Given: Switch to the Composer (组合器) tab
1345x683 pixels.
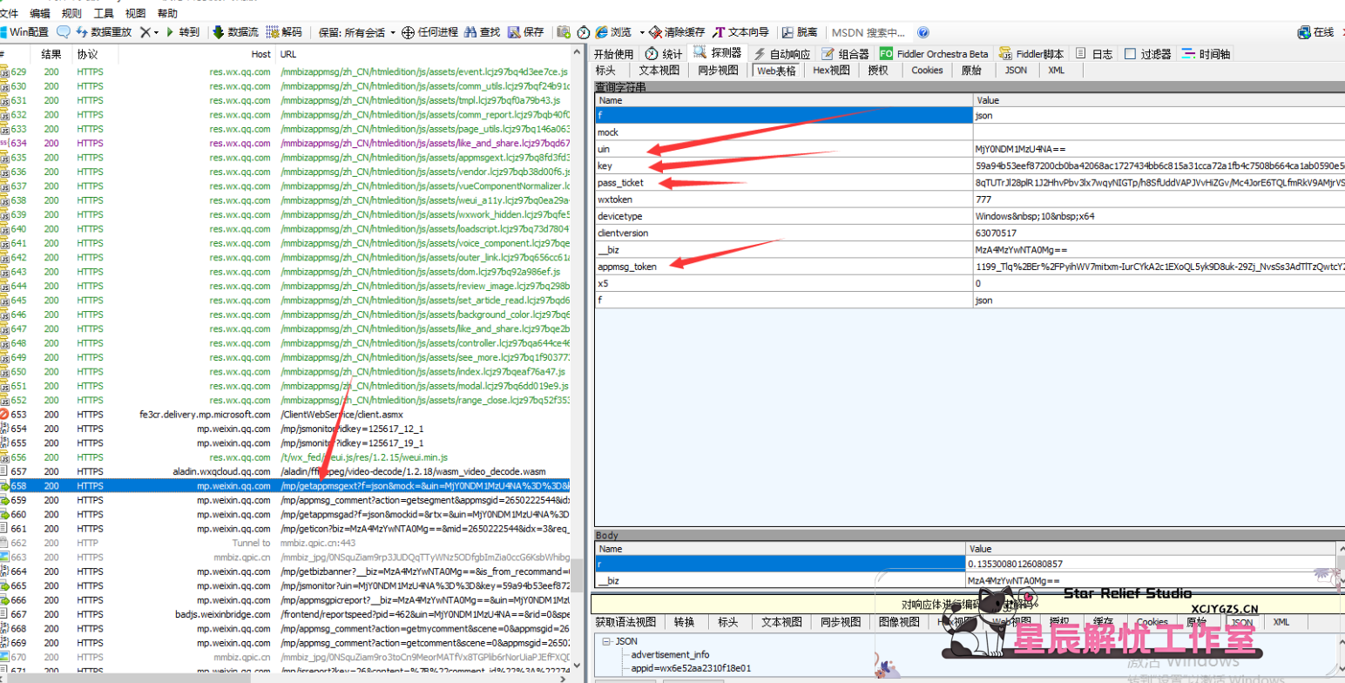Looking at the screenshot, I should (x=846, y=54).
